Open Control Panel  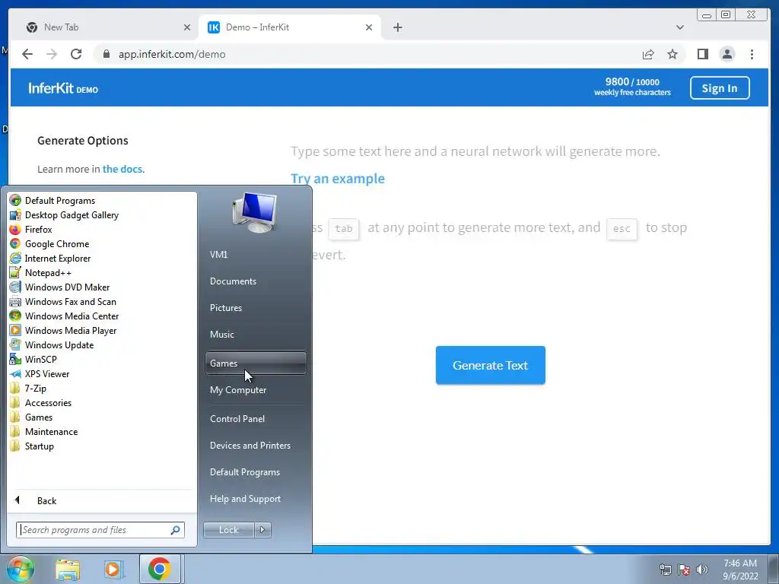237,419
